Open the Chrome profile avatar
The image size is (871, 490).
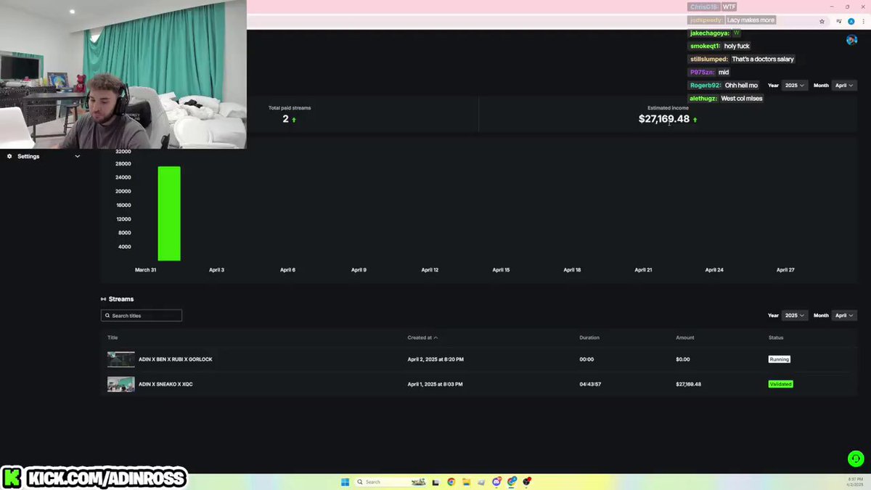pyautogui.click(x=851, y=22)
